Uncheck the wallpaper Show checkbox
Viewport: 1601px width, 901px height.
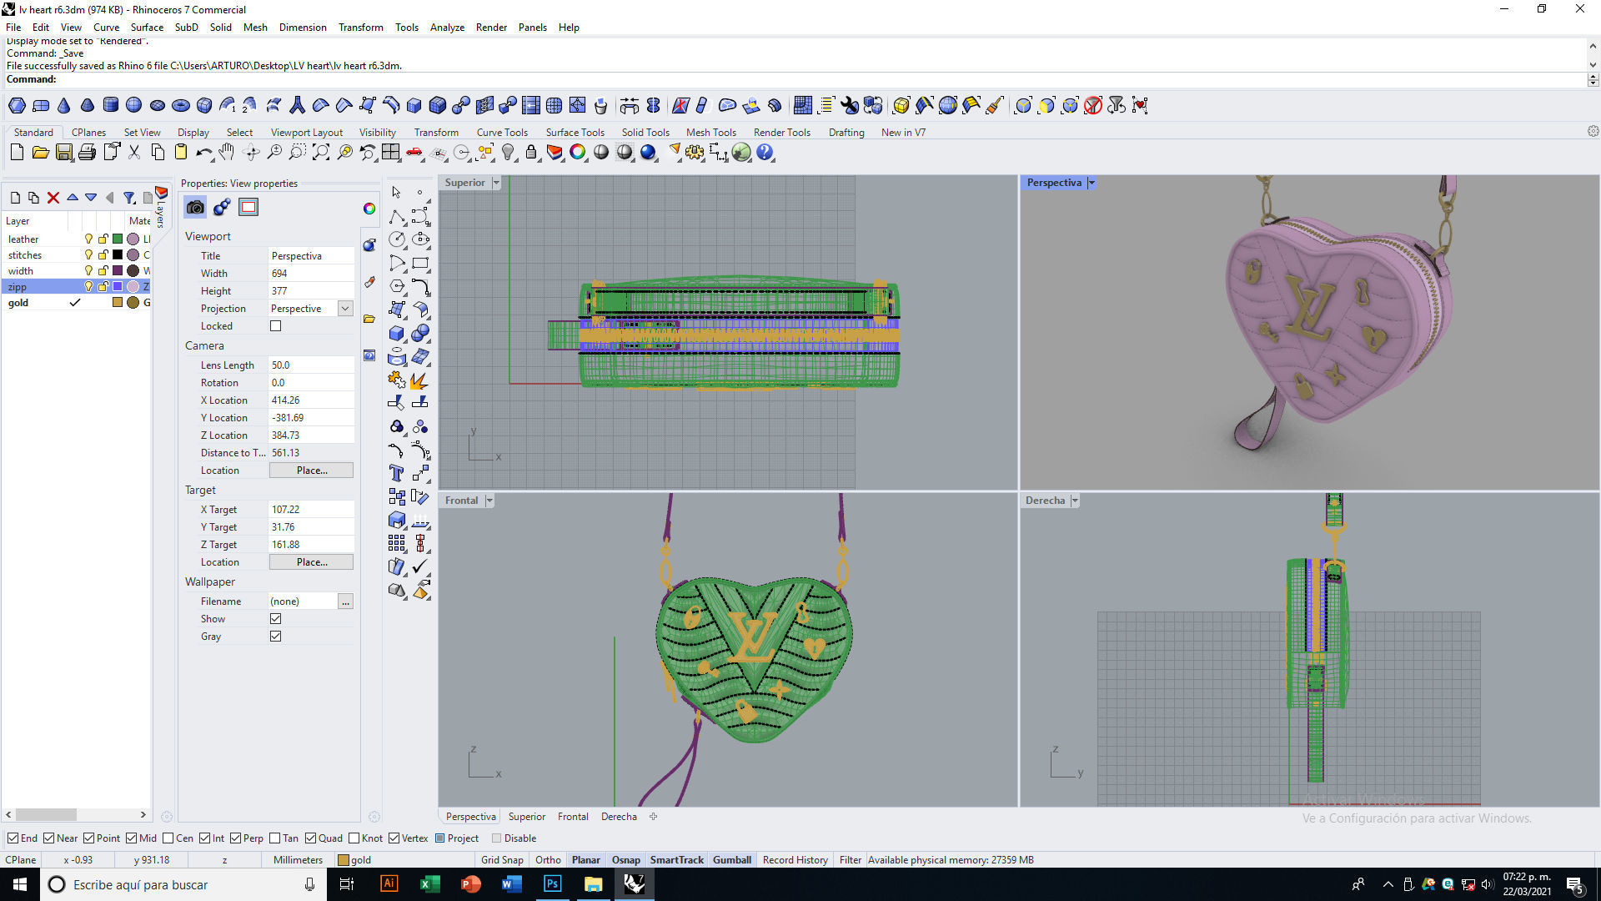276,619
